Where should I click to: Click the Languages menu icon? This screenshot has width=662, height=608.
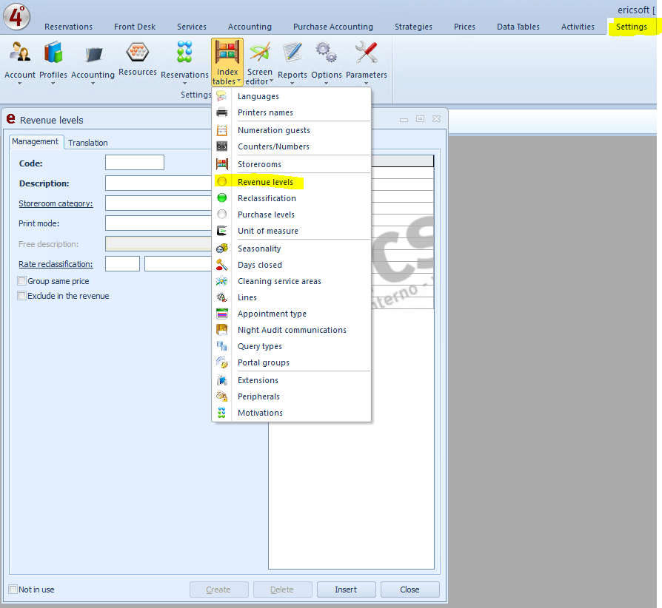tap(221, 96)
